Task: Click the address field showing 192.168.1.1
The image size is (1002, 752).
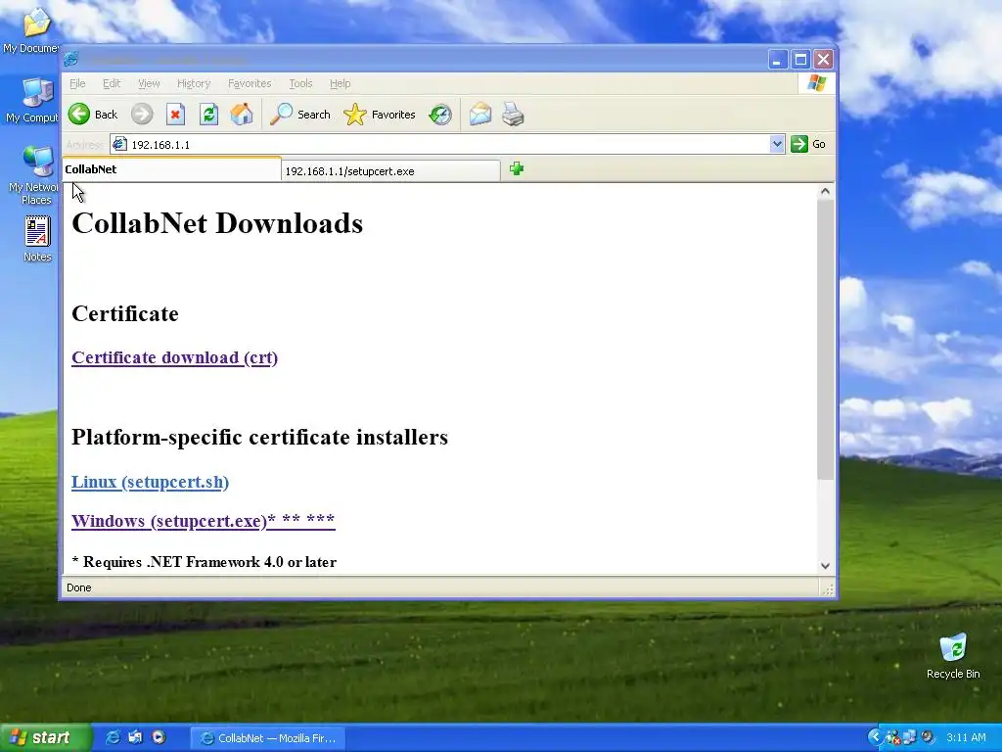Action: 447,145
